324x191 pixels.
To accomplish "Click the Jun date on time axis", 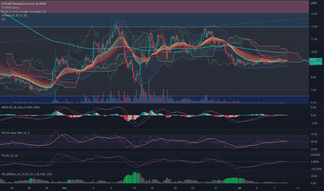I will tap(64, 188).
